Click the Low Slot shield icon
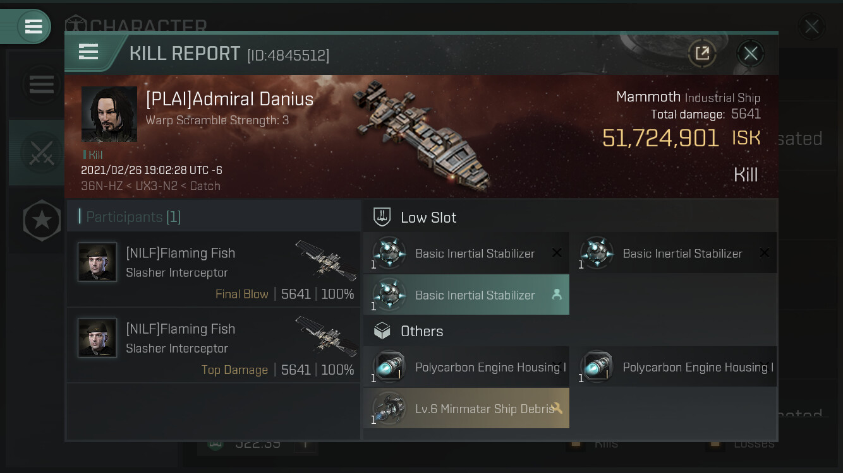The height and width of the screenshot is (473, 843). click(382, 218)
